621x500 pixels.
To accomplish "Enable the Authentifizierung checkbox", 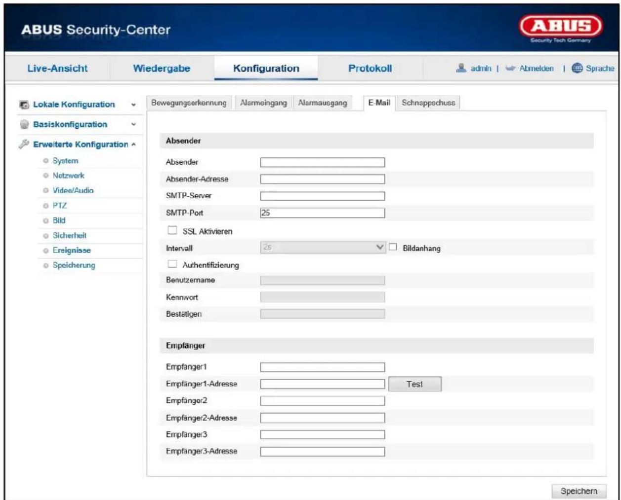I will tap(172, 264).
